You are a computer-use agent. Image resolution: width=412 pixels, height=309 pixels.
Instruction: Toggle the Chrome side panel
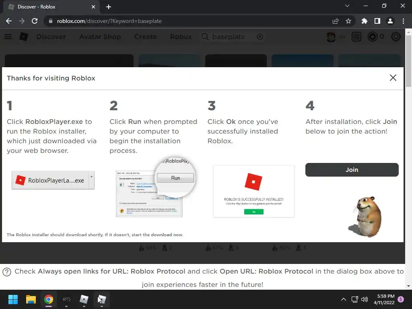(377, 21)
